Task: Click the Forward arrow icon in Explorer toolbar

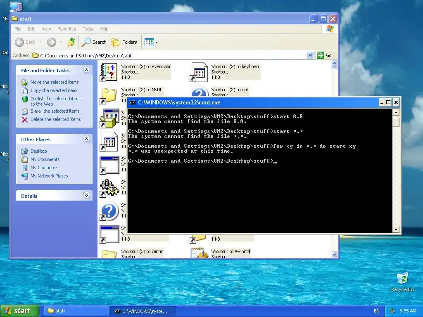Action: click(x=52, y=42)
